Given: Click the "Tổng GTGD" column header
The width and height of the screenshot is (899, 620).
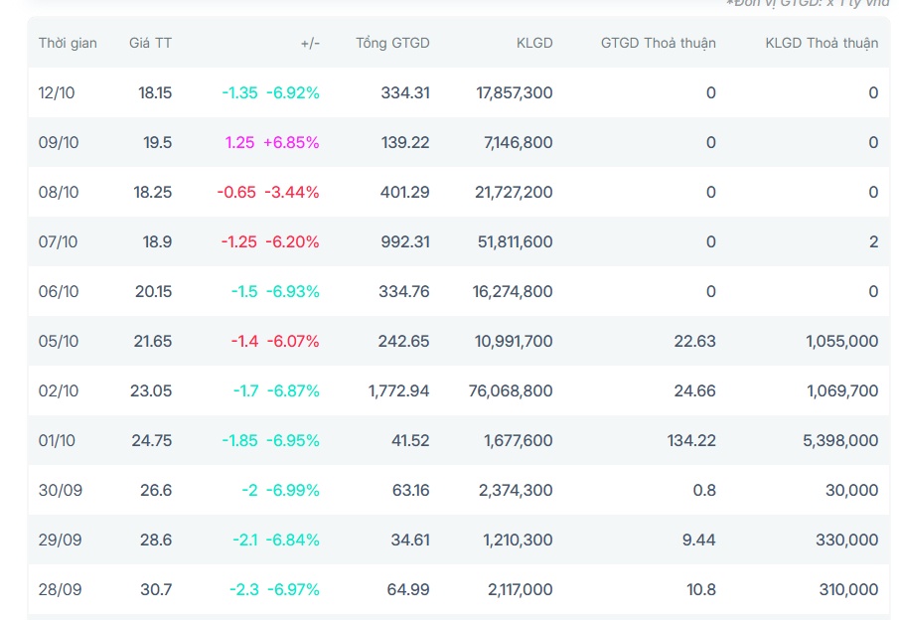Looking at the screenshot, I should (x=392, y=43).
